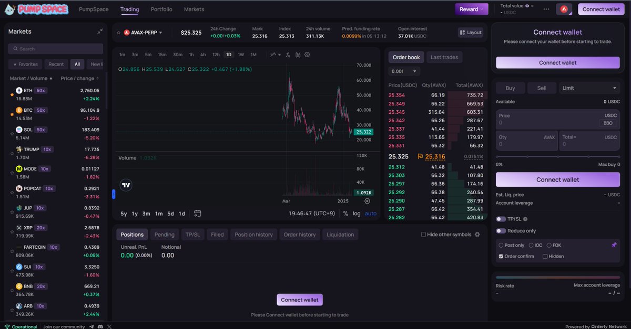This screenshot has height=329, width=631.
Task: Open positions settings gear beside Hide other symbols
Action: [x=477, y=235]
